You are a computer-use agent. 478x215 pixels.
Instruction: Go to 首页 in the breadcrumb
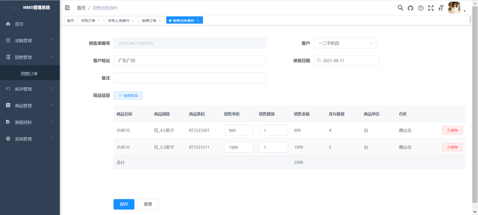point(81,8)
